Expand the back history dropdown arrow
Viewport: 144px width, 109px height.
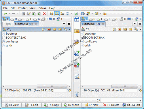(x=9, y=14)
